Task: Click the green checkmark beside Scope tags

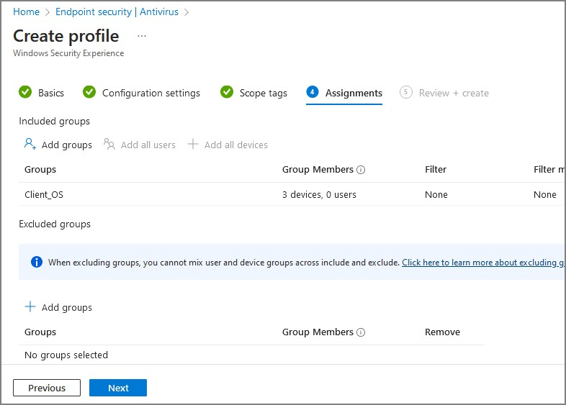Action: point(227,92)
